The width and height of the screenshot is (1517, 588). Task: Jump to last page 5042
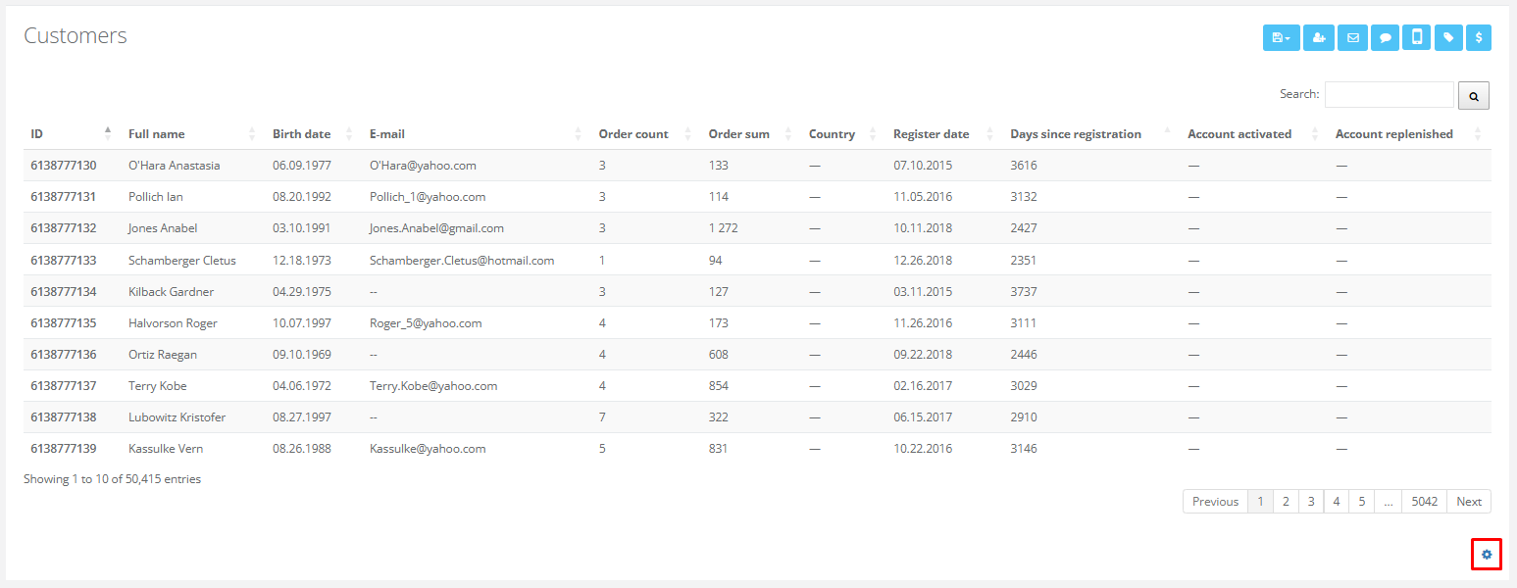pyautogui.click(x=1424, y=502)
